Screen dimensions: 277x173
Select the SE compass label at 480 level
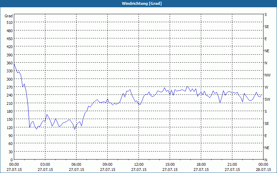267,27
